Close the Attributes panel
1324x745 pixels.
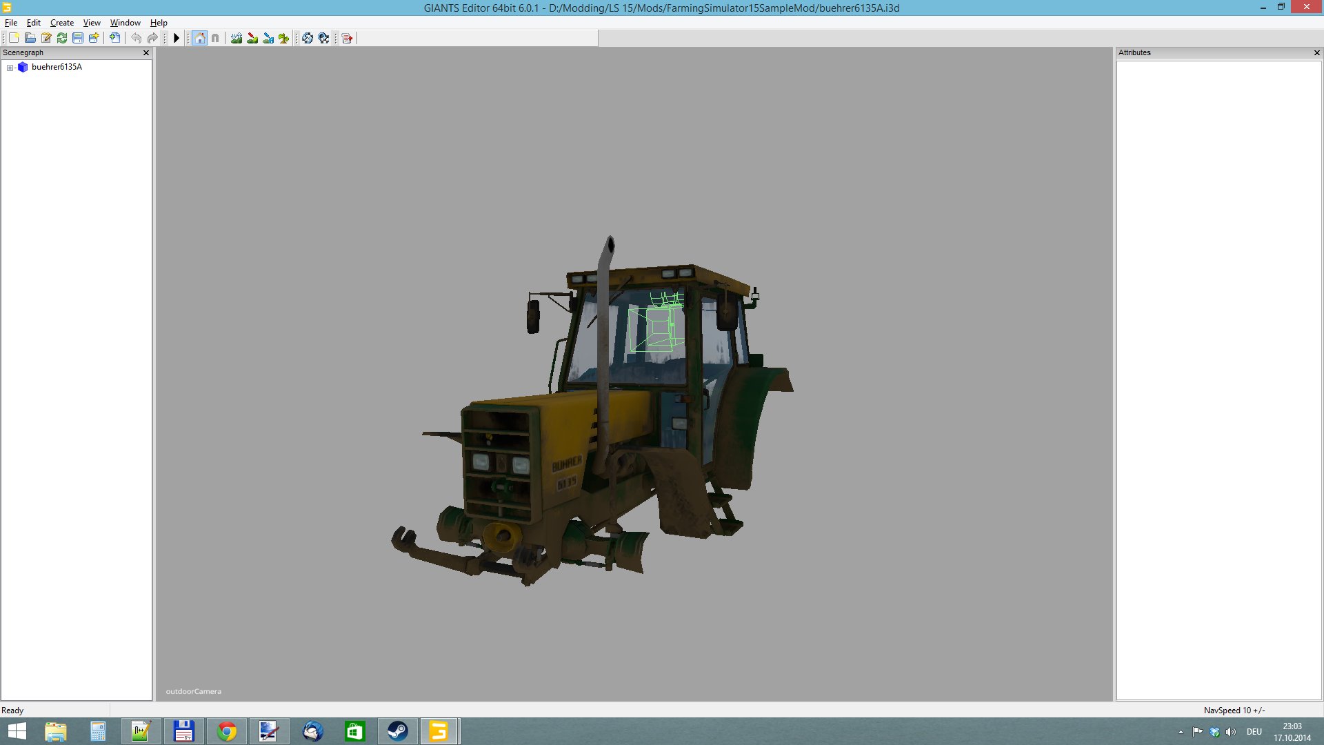1316,52
